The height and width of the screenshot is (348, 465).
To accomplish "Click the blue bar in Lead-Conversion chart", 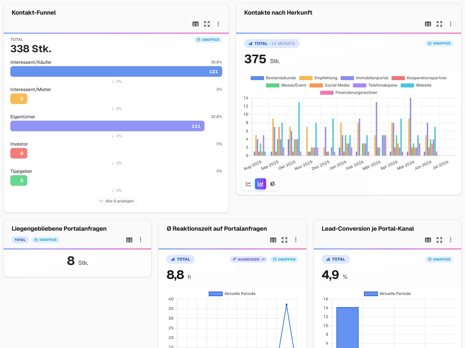I will click(x=347, y=327).
